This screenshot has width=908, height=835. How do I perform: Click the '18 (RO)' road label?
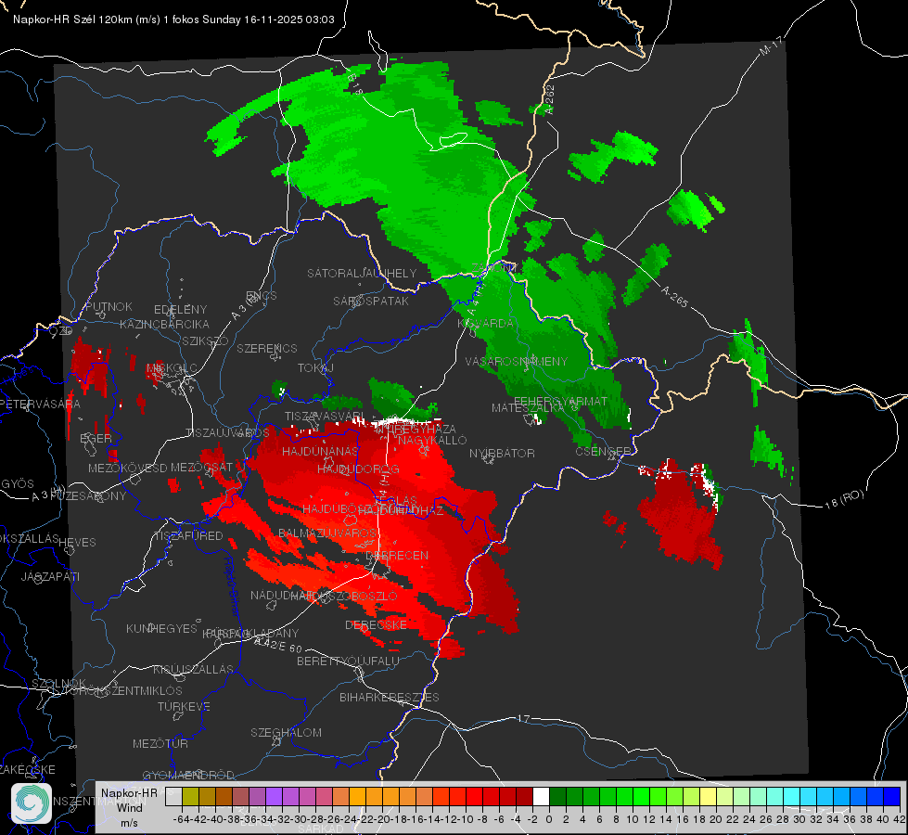[x=844, y=499]
